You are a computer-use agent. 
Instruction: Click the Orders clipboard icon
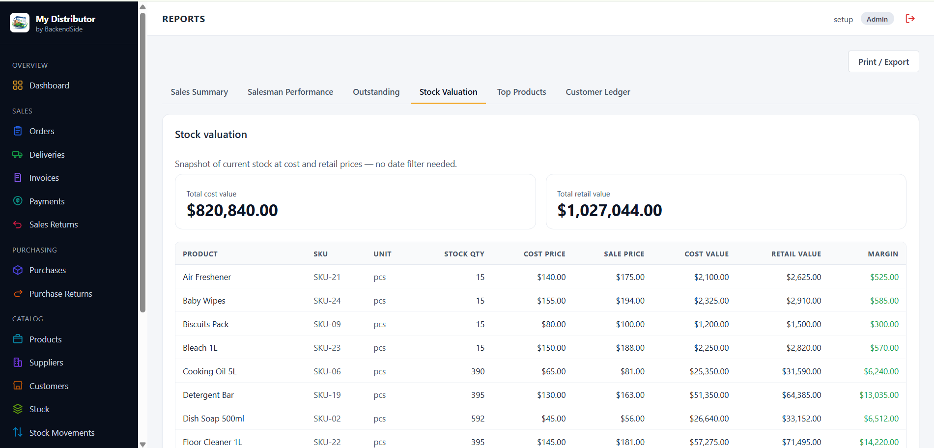(x=18, y=131)
